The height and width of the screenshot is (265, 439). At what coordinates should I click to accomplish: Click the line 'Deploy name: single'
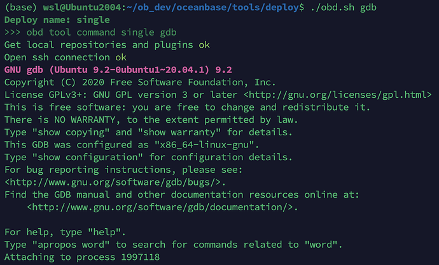point(57,20)
